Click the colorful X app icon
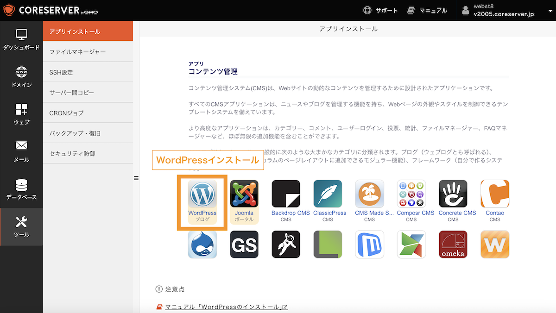 pos(411,244)
